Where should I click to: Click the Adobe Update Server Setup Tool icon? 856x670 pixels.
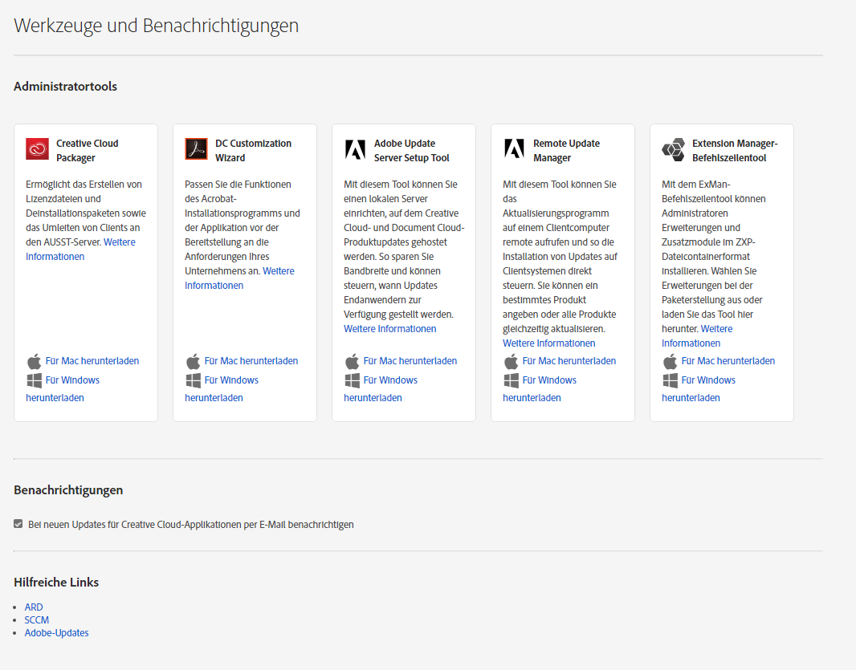[x=355, y=149]
